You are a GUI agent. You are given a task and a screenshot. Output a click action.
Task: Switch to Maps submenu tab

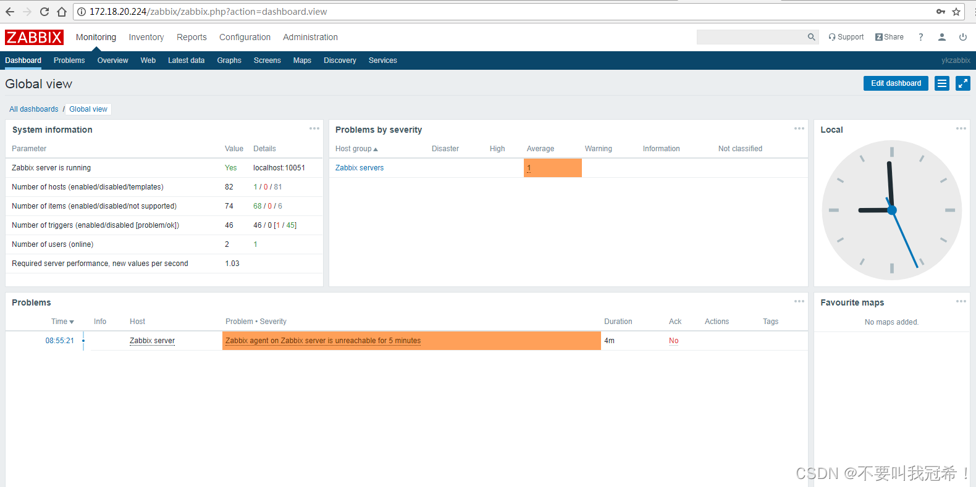coord(302,60)
